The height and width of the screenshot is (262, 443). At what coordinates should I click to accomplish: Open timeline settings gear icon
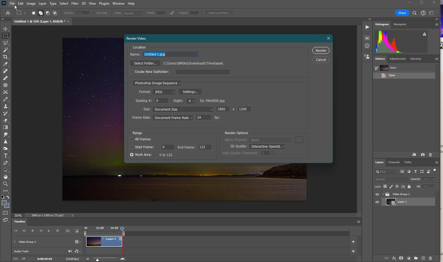58,231
